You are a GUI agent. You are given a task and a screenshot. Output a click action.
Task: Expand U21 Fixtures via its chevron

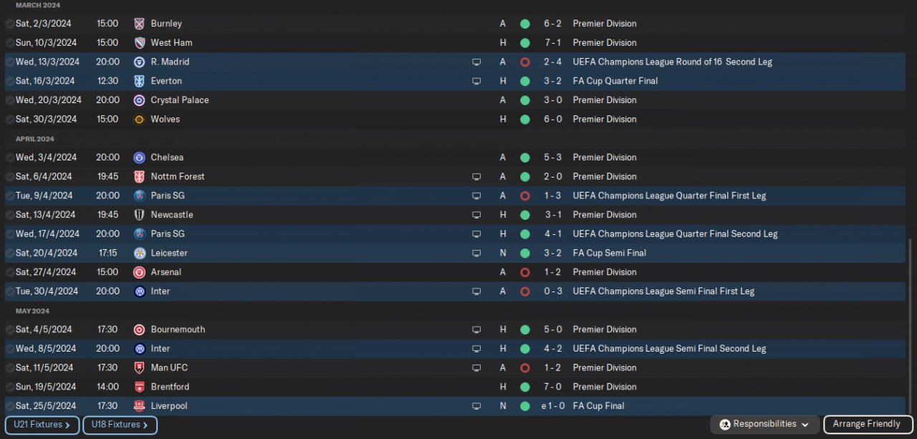[67, 425]
